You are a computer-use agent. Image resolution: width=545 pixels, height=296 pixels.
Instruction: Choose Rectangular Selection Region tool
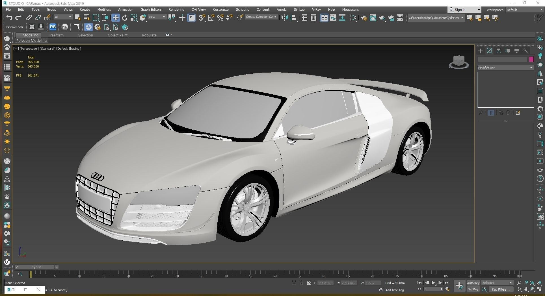pos(96,18)
